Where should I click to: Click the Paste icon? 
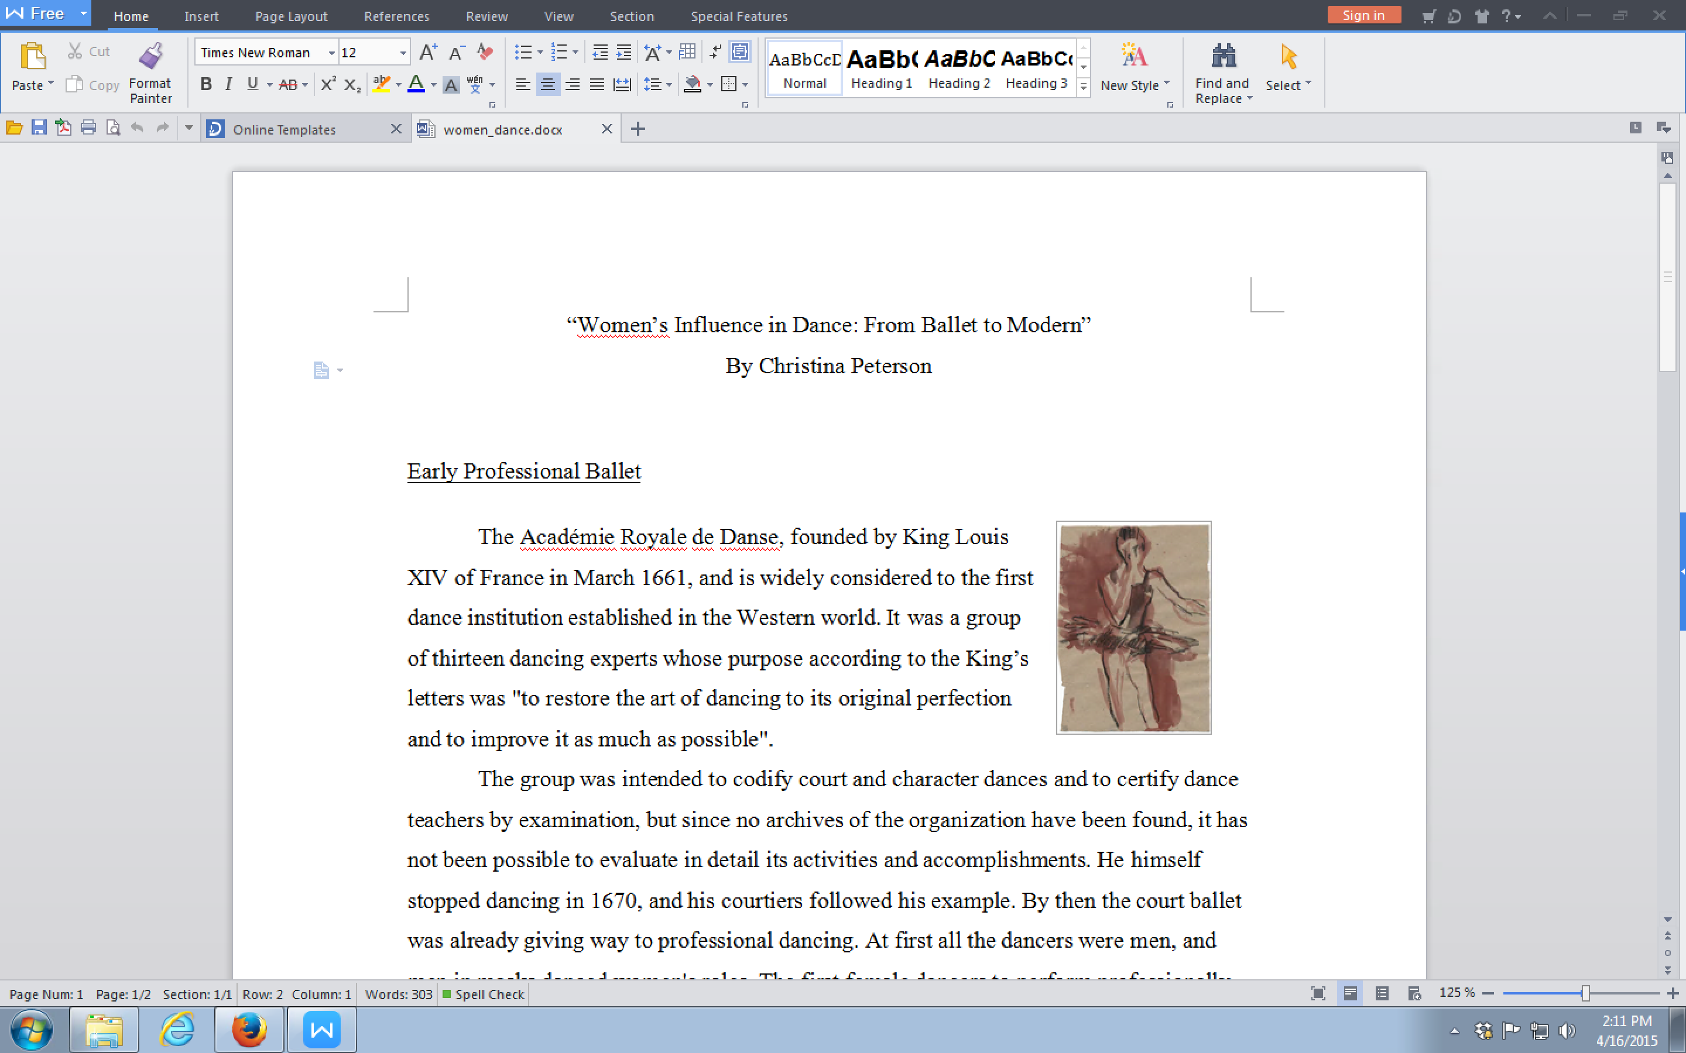[x=32, y=56]
